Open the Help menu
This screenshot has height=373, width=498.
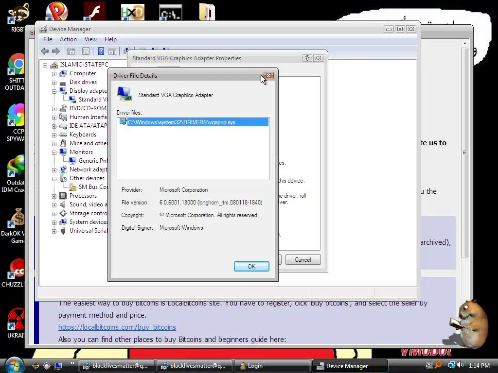(x=110, y=39)
